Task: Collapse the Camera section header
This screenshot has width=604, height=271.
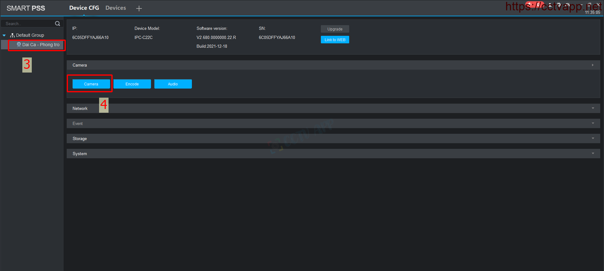Action: pyautogui.click(x=593, y=65)
